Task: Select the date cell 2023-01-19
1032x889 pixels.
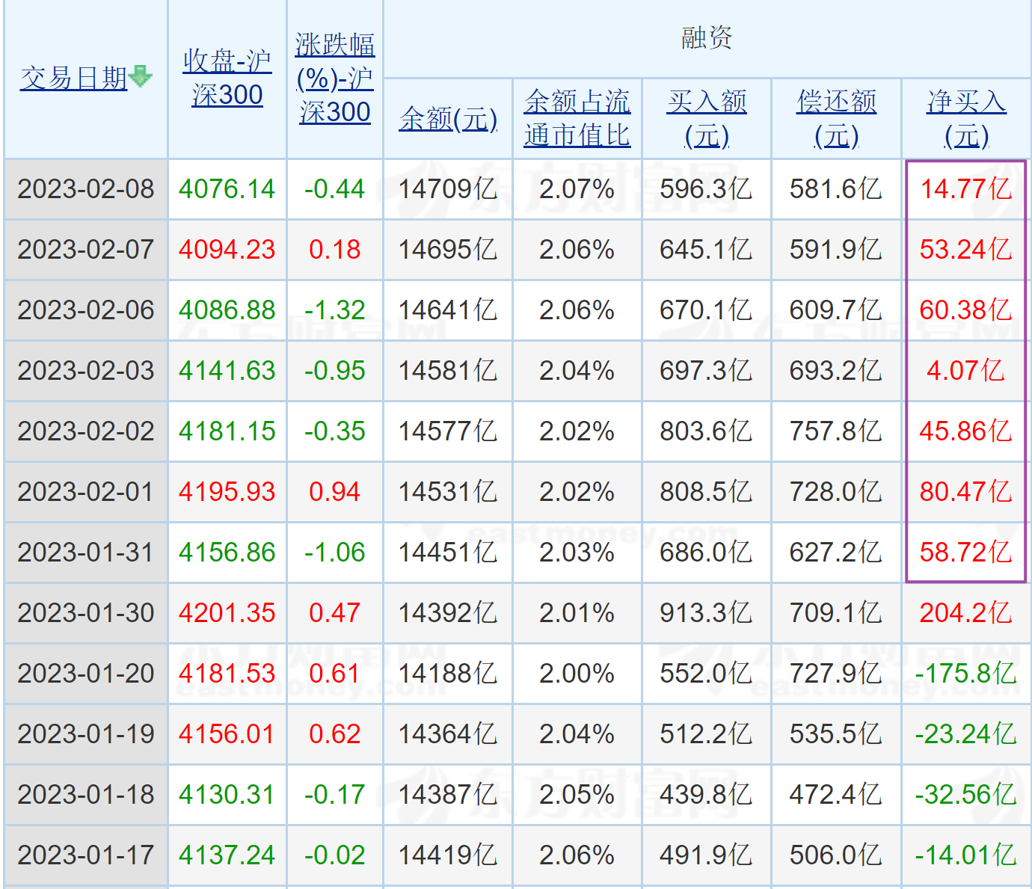Action: 86,734
